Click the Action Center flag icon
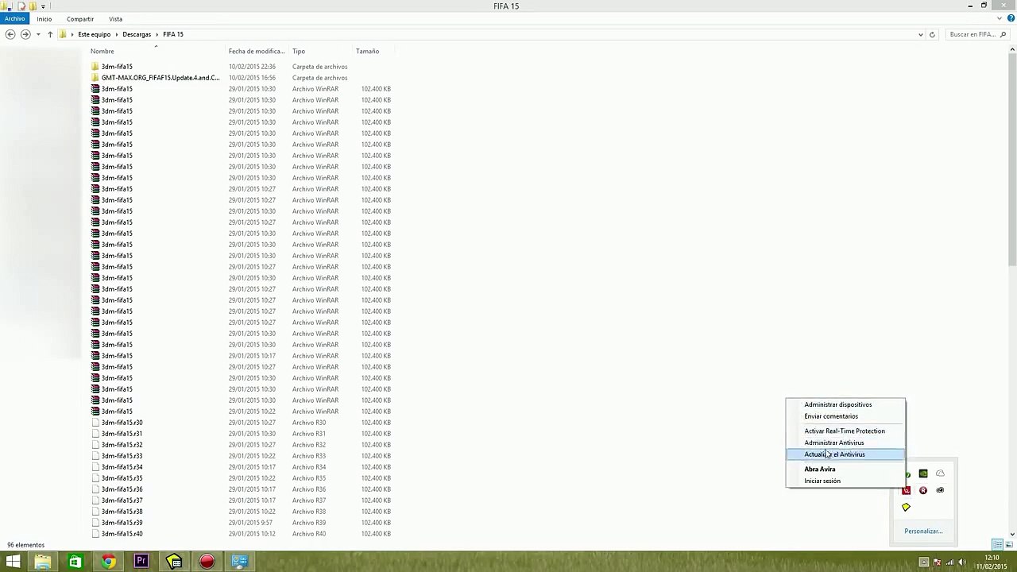Image resolution: width=1017 pixels, height=572 pixels. pyautogui.click(x=937, y=562)
